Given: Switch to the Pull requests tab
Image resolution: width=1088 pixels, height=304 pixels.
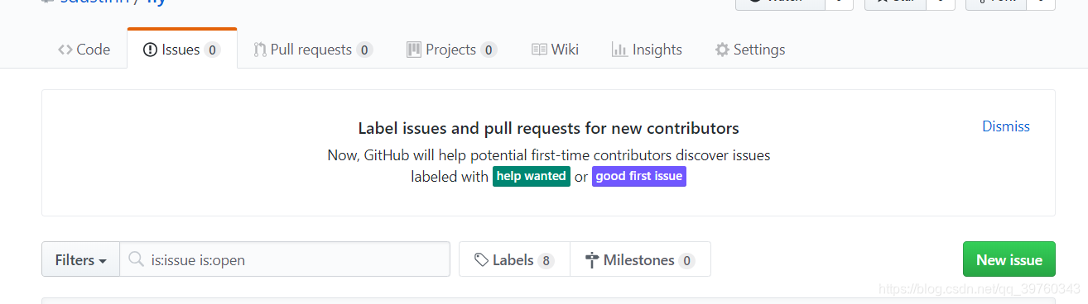Looking at the screenshot, I should pos(313,50).
